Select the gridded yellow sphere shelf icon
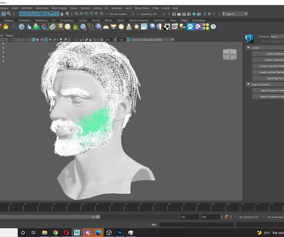This screenshot has height=237, width=284. [x=68, y=27]
